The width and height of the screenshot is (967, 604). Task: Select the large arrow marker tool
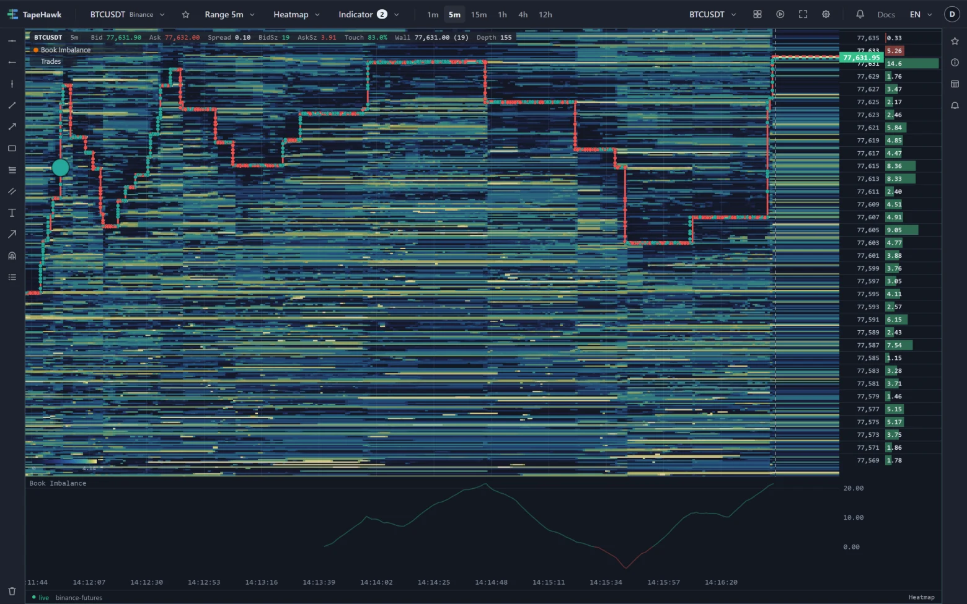(12, 234)
